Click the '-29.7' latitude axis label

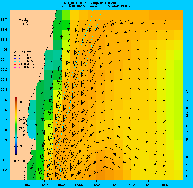click(x=3, y=20)
